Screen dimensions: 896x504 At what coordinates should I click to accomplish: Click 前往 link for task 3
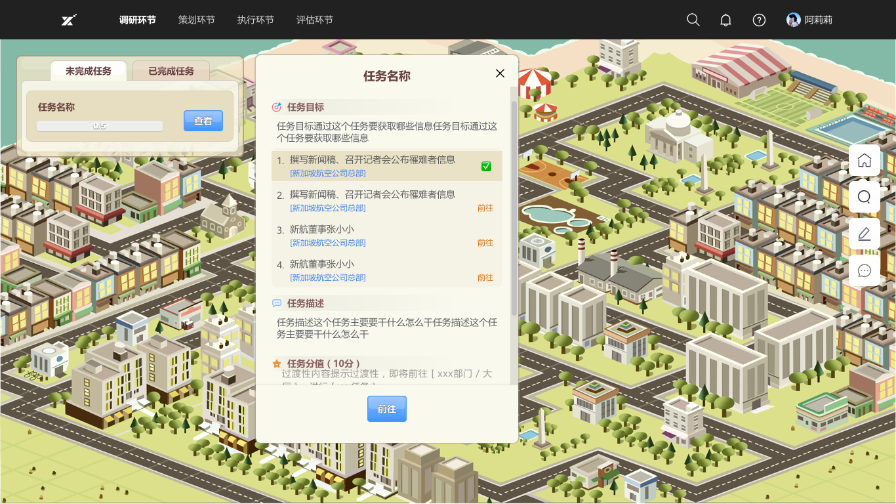tap(485, 243)
